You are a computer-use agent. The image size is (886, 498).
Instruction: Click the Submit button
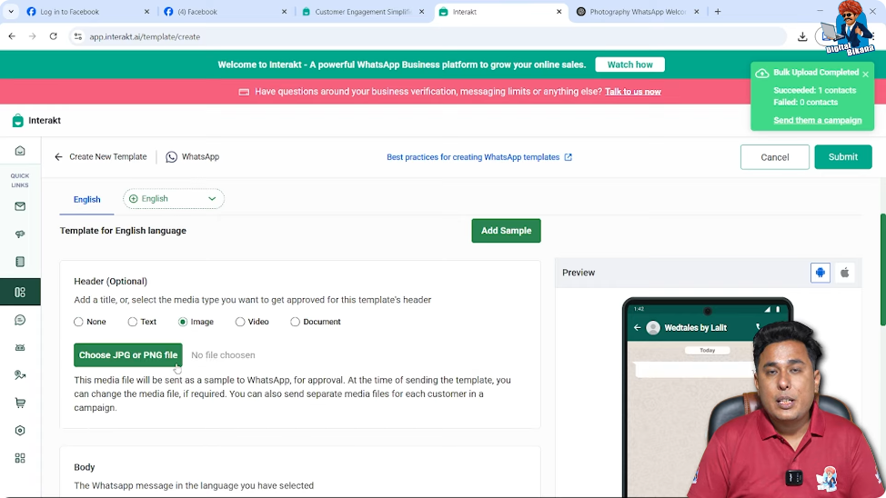[x=843, y=157]
